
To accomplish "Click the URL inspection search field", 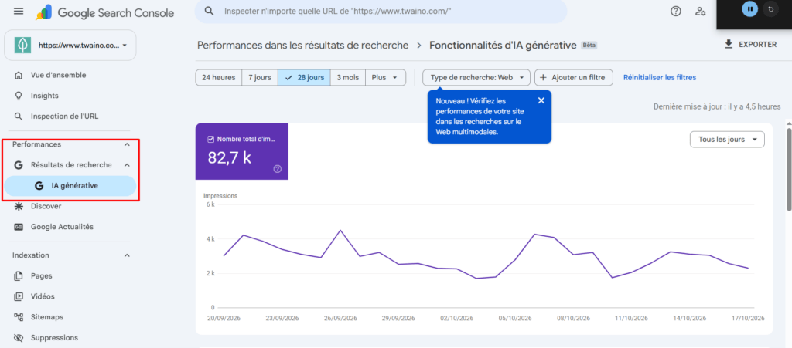I will [x=381, y=11].
